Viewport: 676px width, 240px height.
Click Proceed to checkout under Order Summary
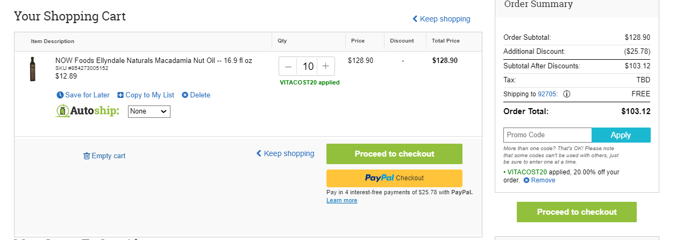pos(577,212)
